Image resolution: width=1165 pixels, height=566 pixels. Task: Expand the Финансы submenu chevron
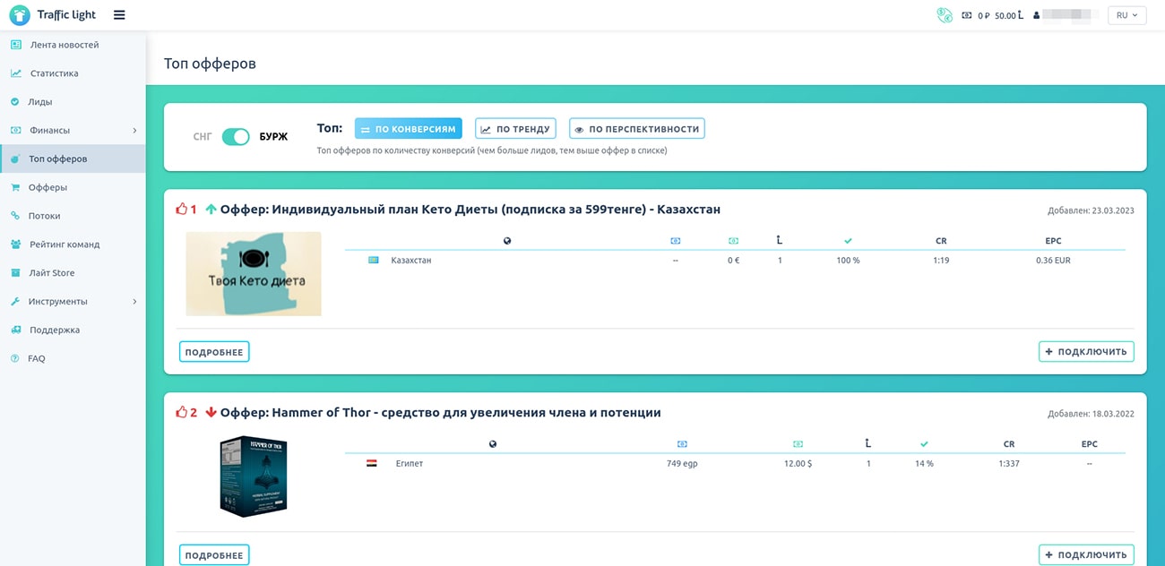point(134,131)
